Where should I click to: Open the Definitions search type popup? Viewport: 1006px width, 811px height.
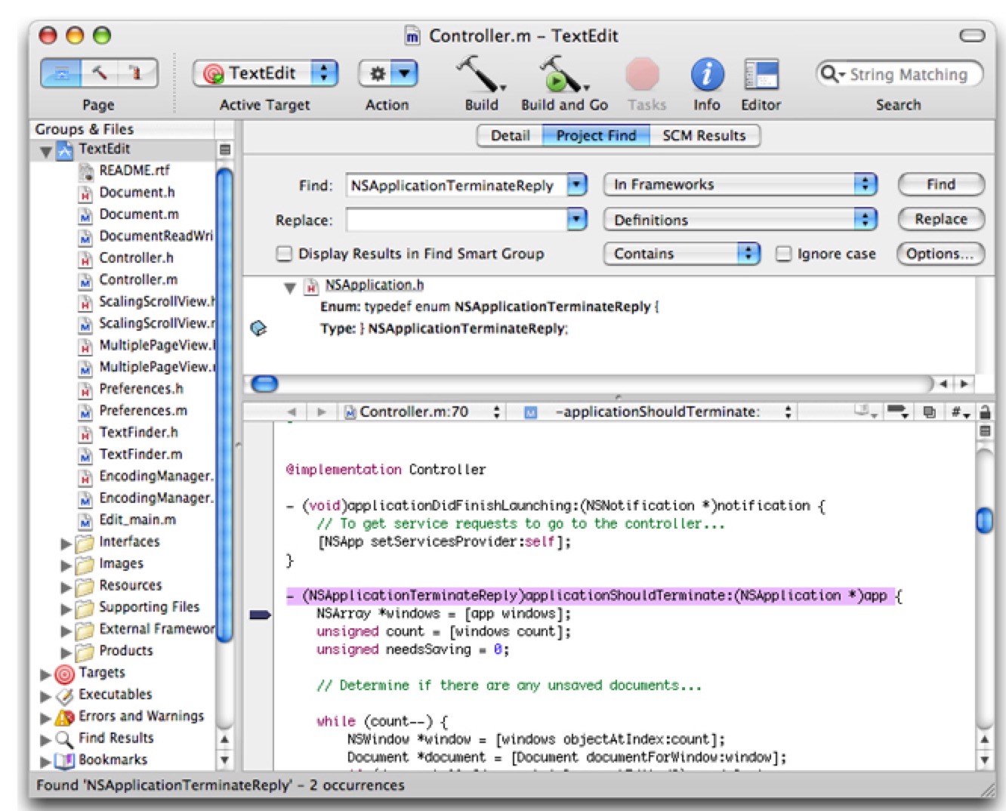pos(740,220)
